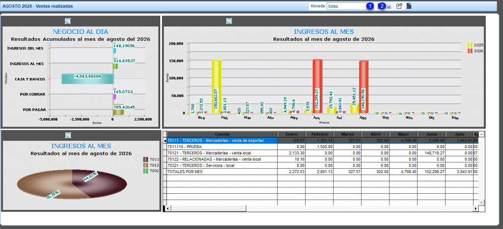Click the table's horizontal scrollbar right arrow
The height and width of the screenshot is (229, 503).
click(x=475, y=208)
